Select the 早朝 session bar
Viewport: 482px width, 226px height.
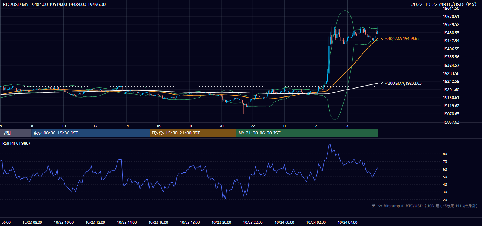(15, 133)
